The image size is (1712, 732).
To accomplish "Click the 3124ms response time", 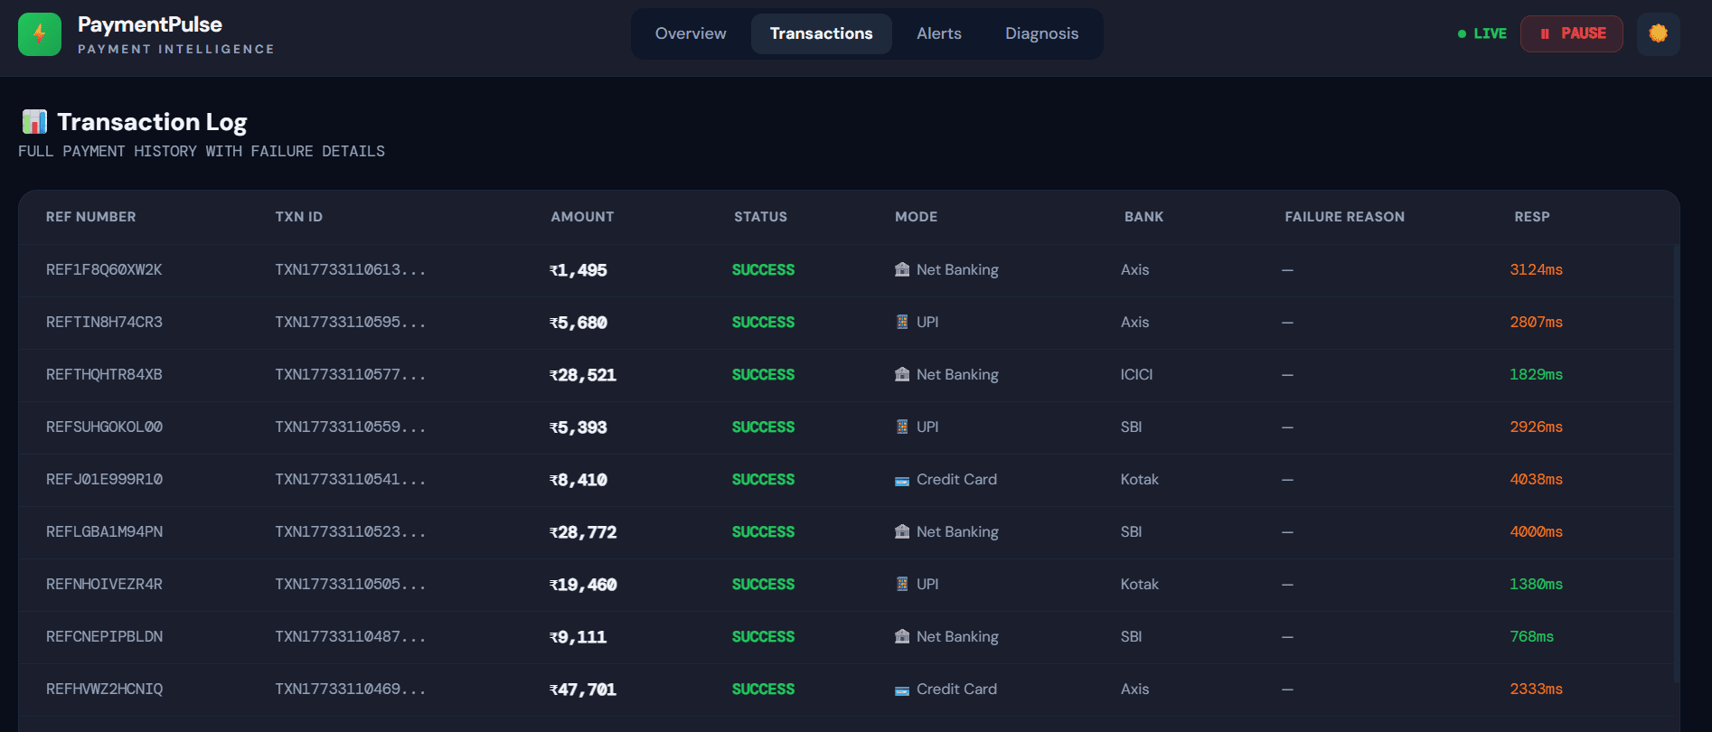I will pos(1536,269).
